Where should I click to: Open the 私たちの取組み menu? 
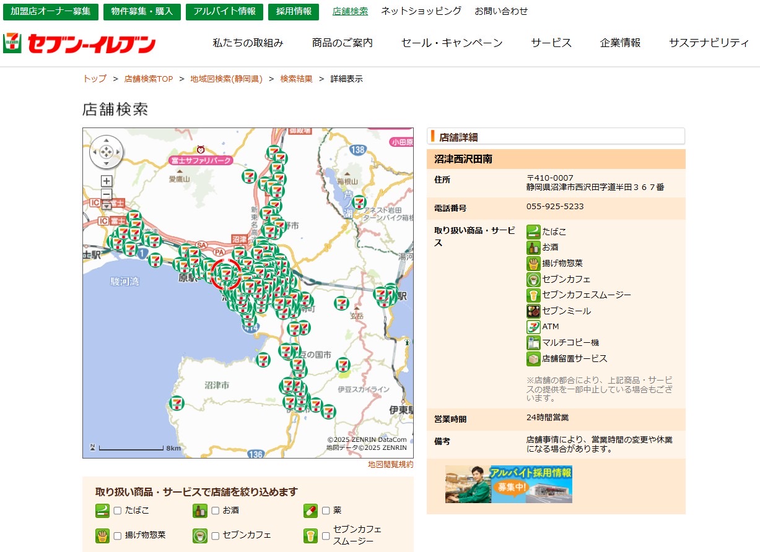tap(248, 43)
